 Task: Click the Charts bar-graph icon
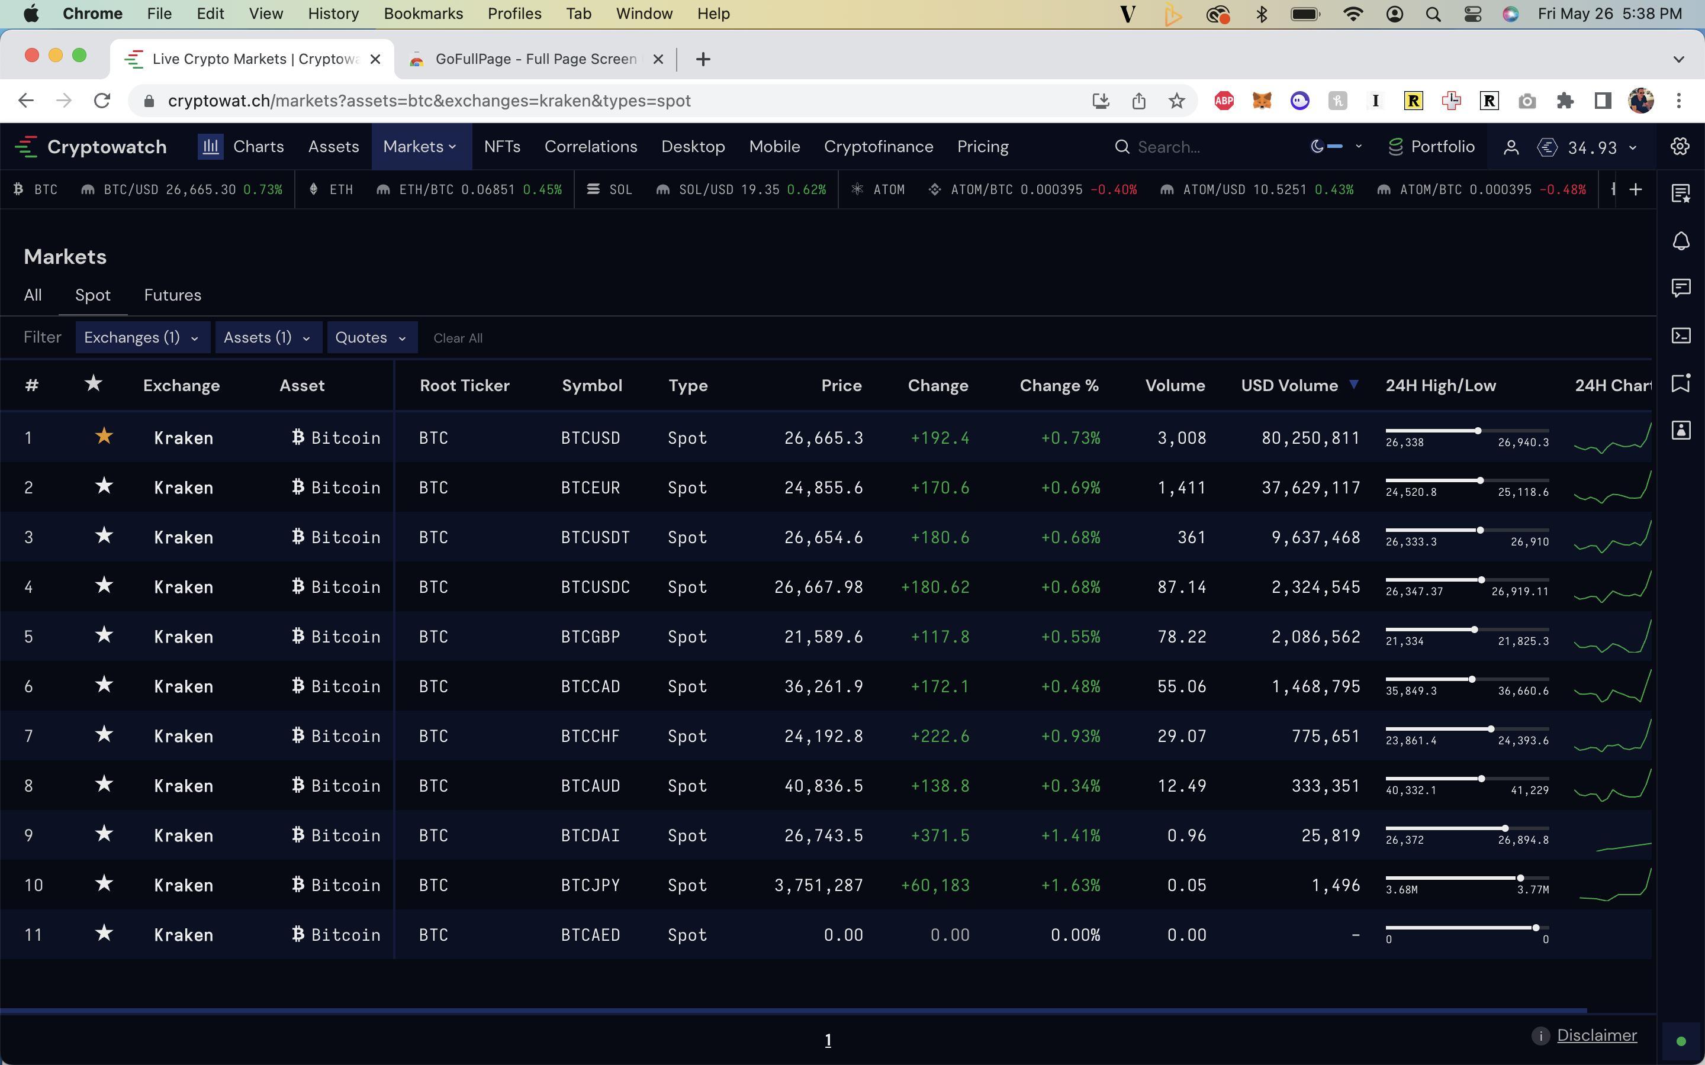click(x=210, y=147)
